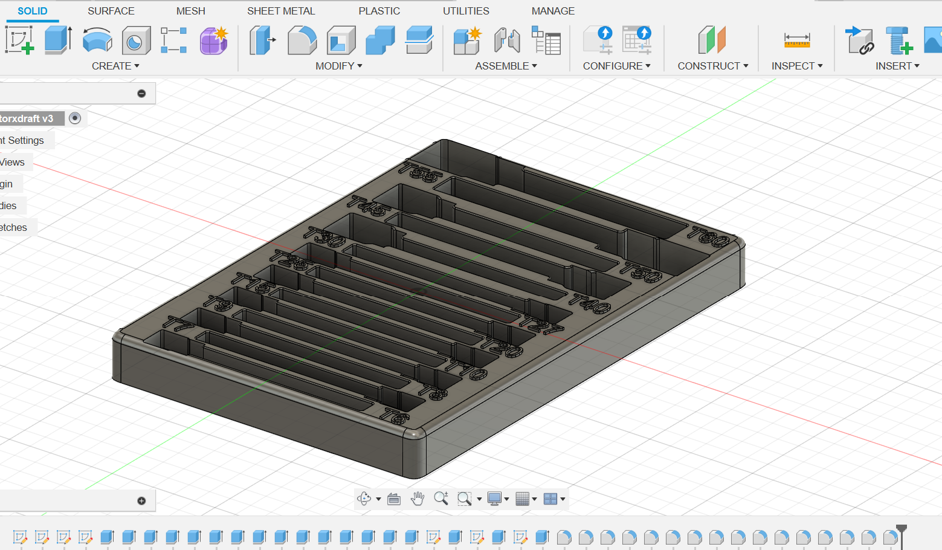The image size is (942, 550).
Task: Select the Joint tool in Assemble
Action: (x=507, y=40)
